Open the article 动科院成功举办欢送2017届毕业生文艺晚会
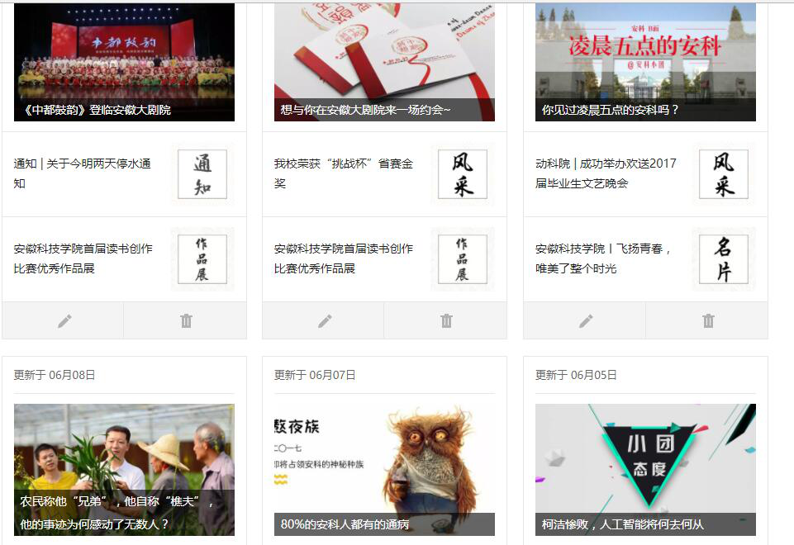 coord(605,173)
